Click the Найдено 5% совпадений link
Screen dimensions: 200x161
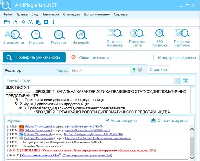[39, 130]
